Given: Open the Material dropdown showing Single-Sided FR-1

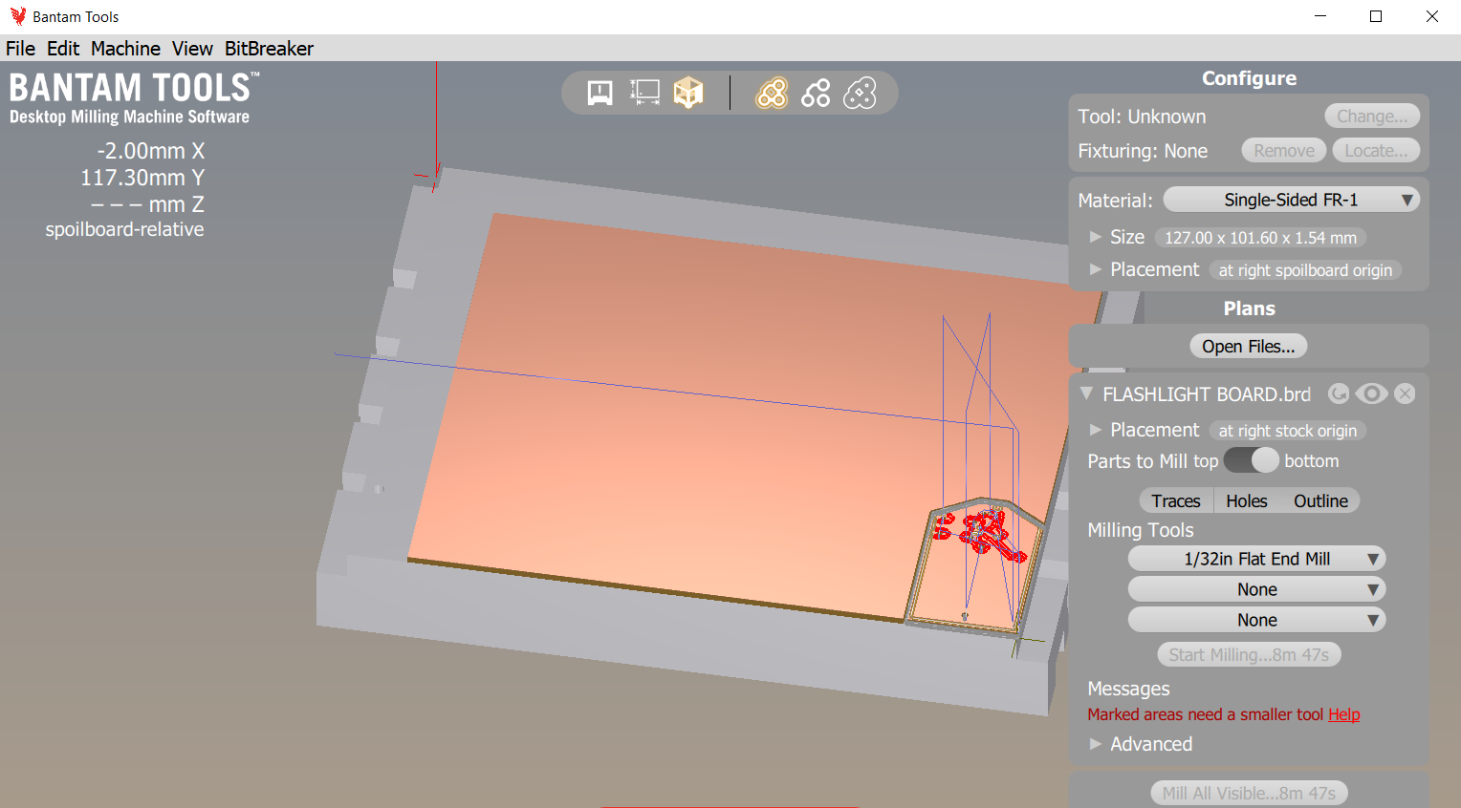Looking at the screenshot, I should [1290, 200].
